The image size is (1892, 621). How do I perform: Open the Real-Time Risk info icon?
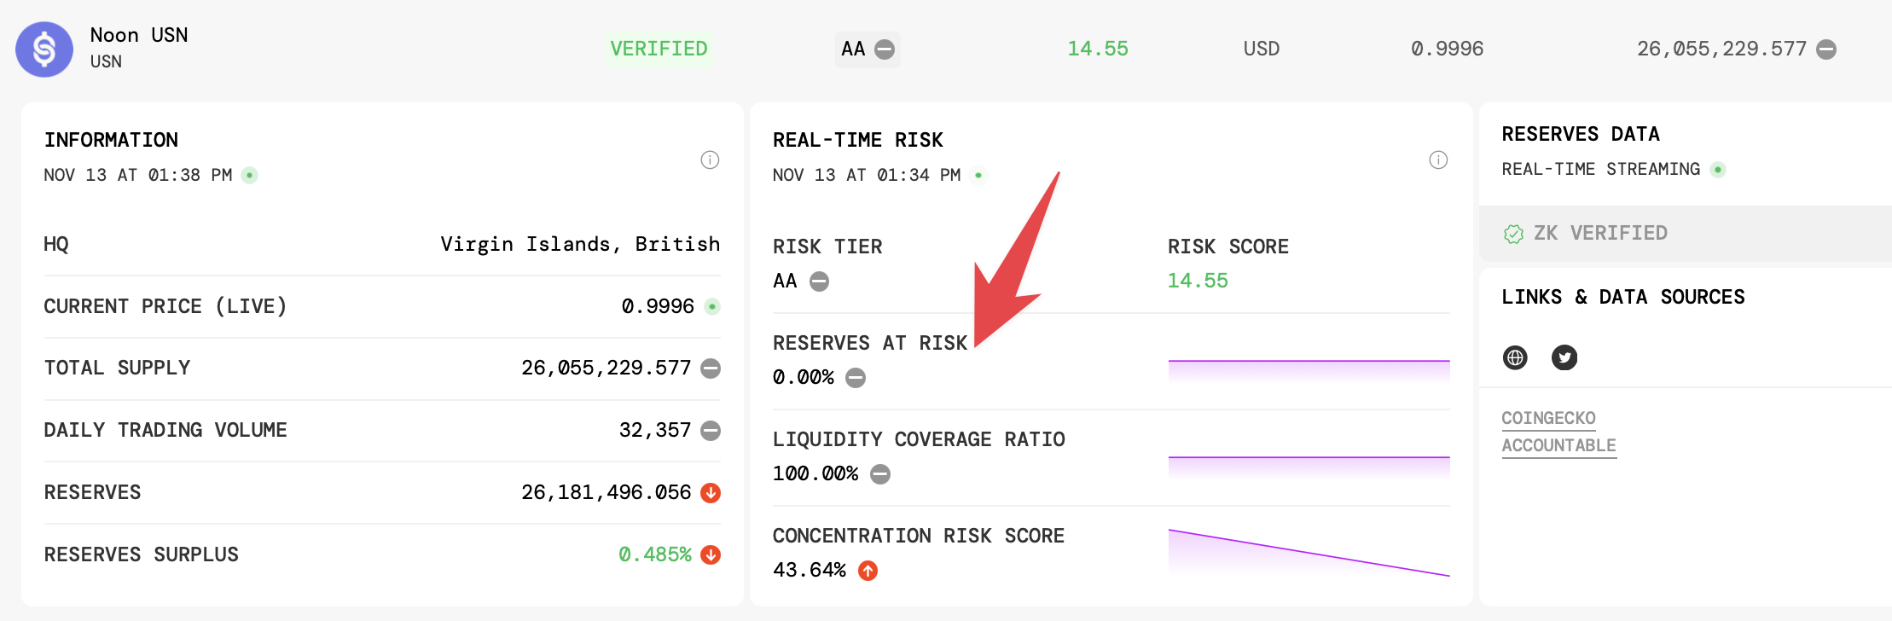1438,160
